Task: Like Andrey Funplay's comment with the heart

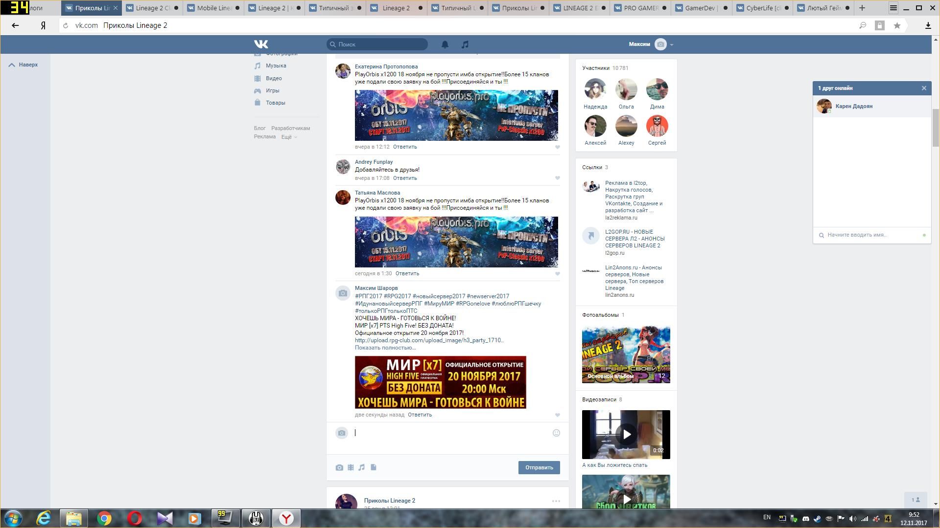Action: coord(557,178)
